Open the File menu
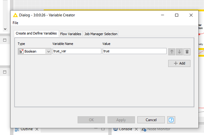The width and height of the screenshot is (204, 135). (15, 23)
